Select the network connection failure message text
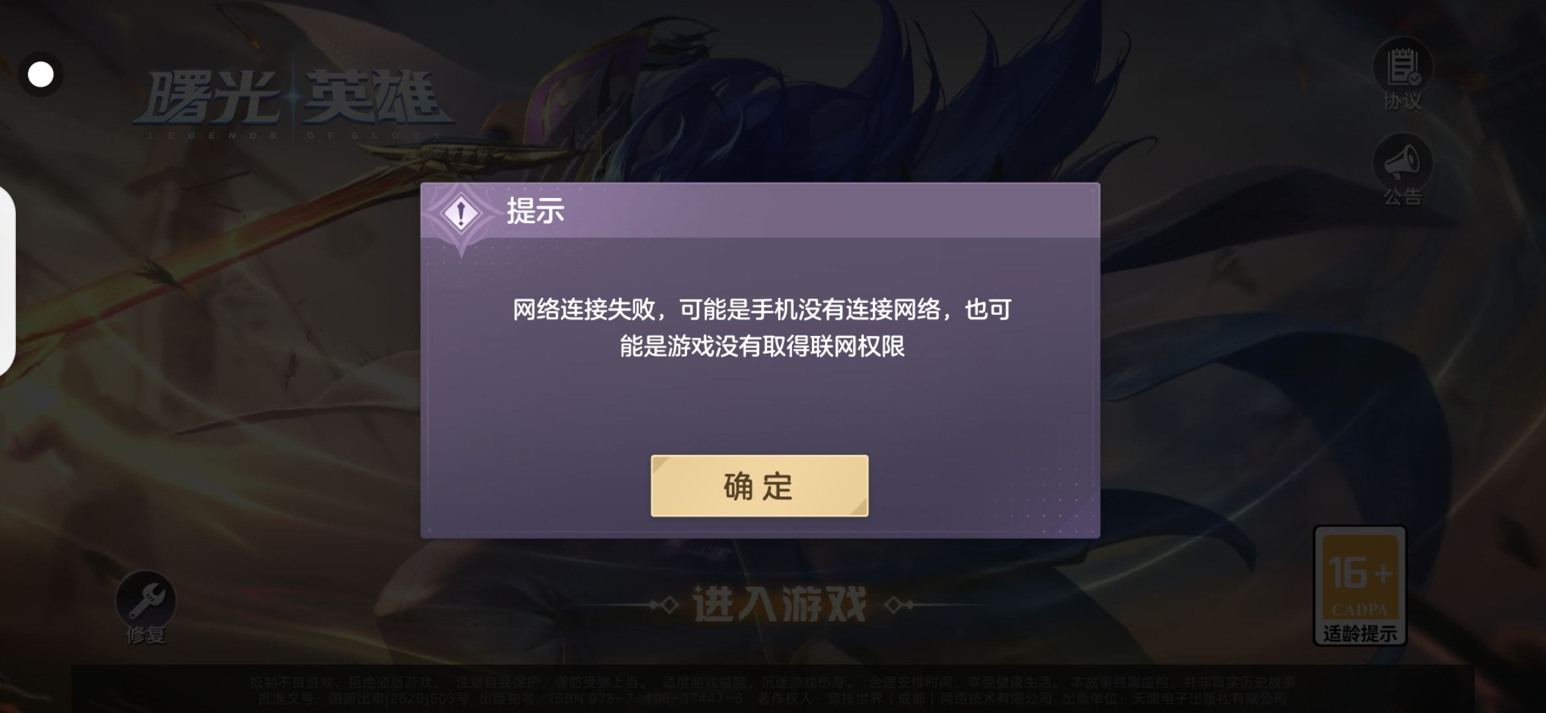The image size is (1546, 713). tap(762, 328)
